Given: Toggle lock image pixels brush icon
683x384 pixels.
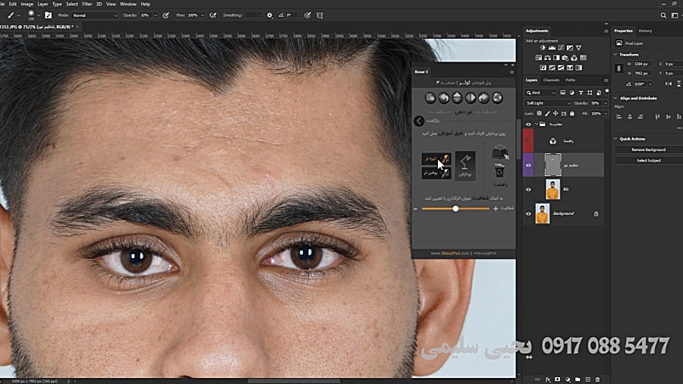Looking at the screenshot, I should tap(547, 114).
